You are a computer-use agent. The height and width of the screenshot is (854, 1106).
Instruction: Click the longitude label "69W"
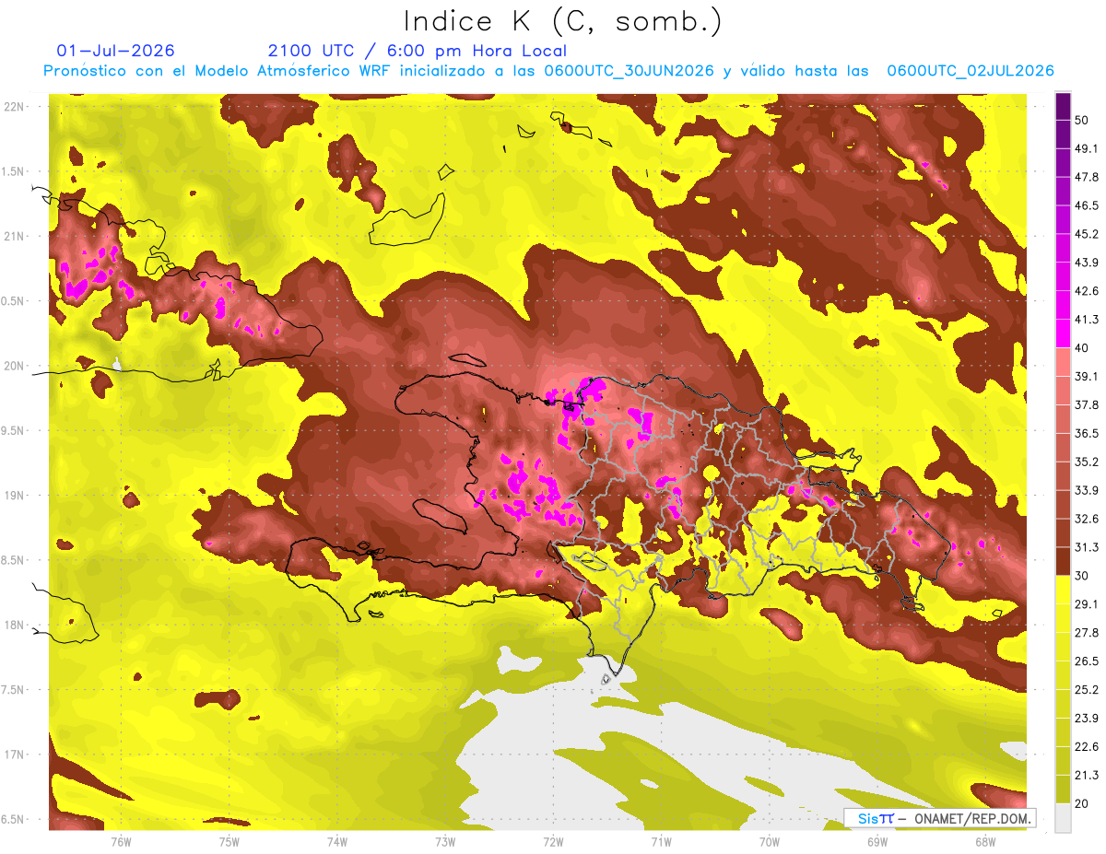coord(877,842)
